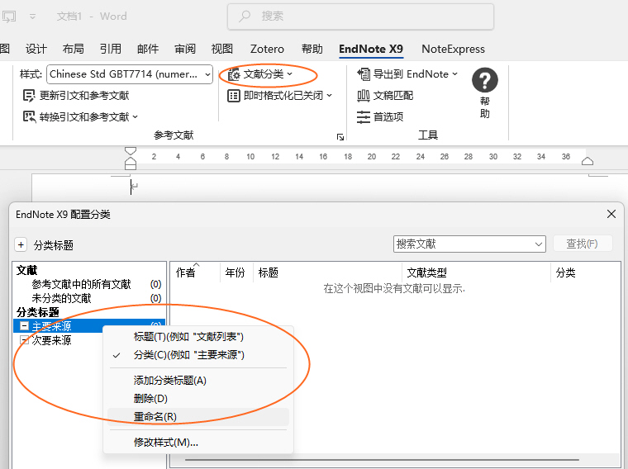Image resolution: width=628 pixels, height=469 pixels.
Task: Expand the 文献分类 dropdown arrow
Action: click(289, 74)
